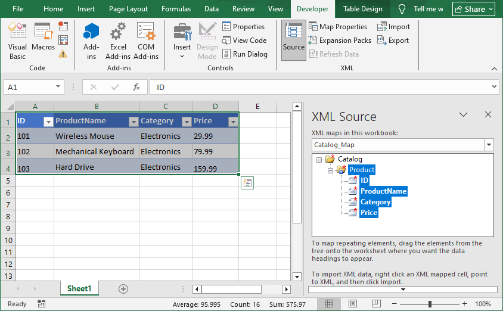Click the Quick Analysis icon
The height and width of the screenshot is (311, 503).
click(247, 183)
